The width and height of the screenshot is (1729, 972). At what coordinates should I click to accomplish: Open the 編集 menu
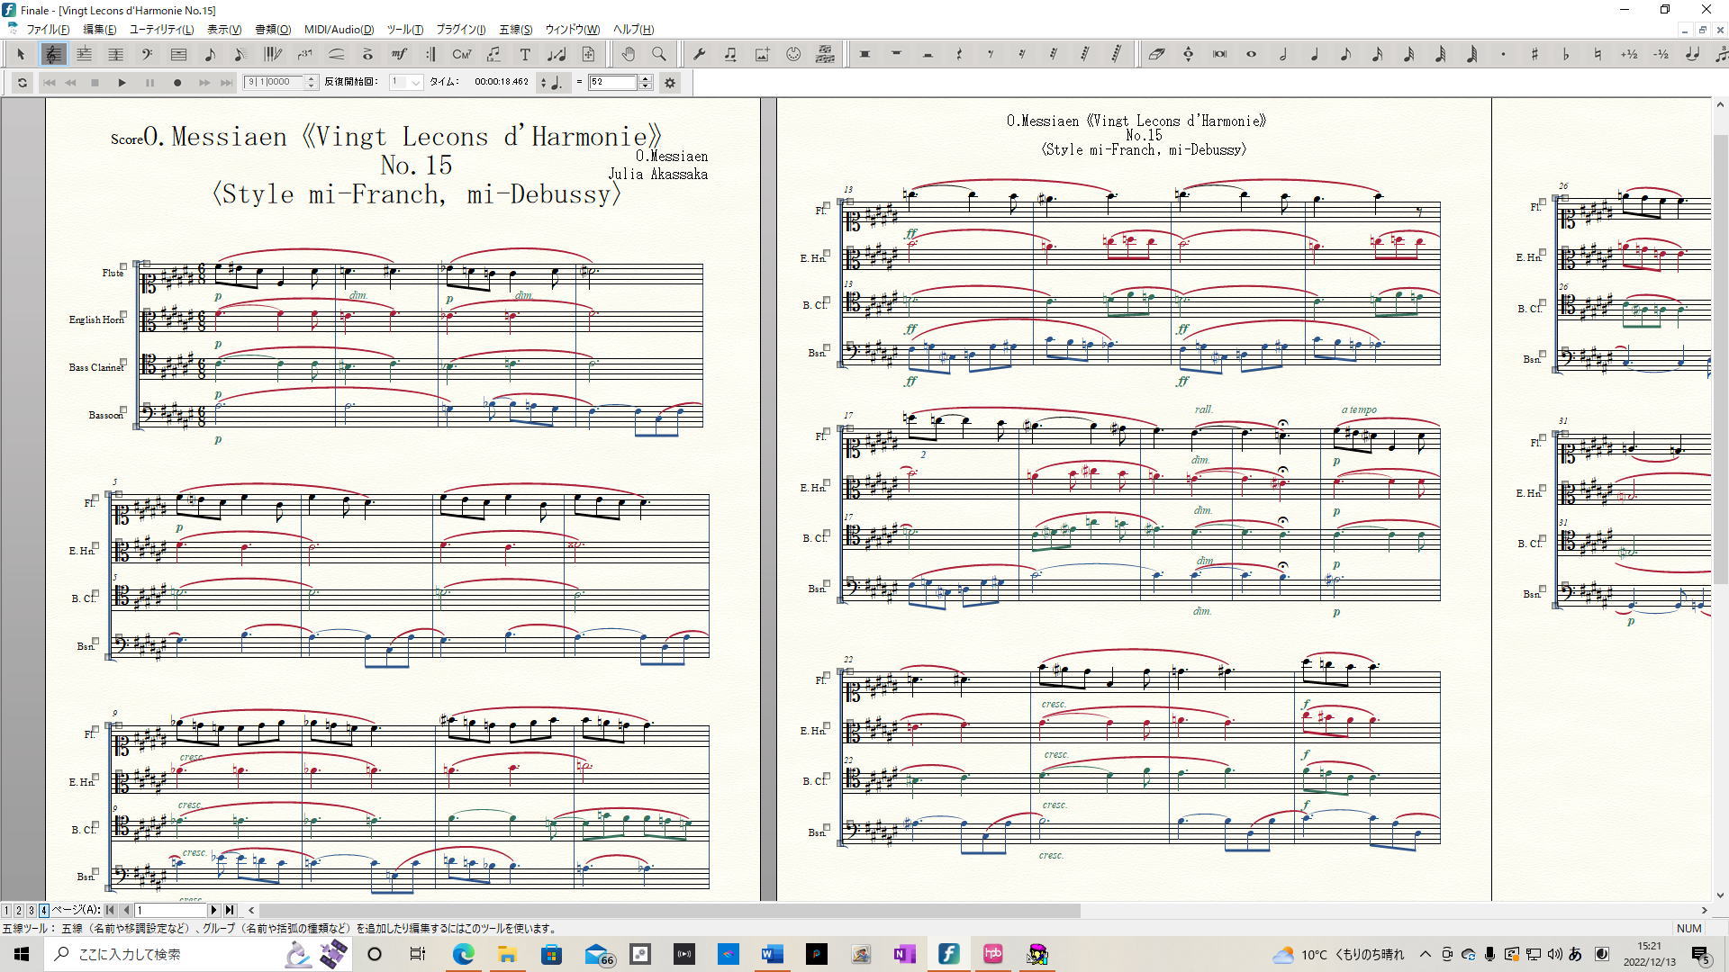tap(99, 30)
